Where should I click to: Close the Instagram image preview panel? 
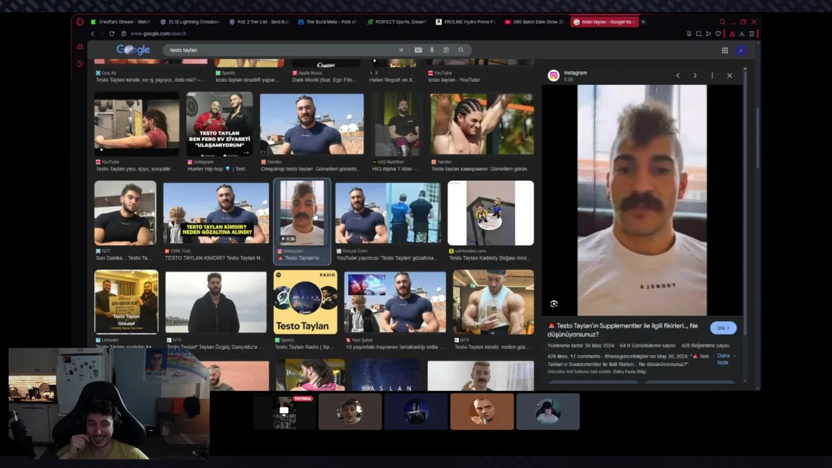click(729, 75)
